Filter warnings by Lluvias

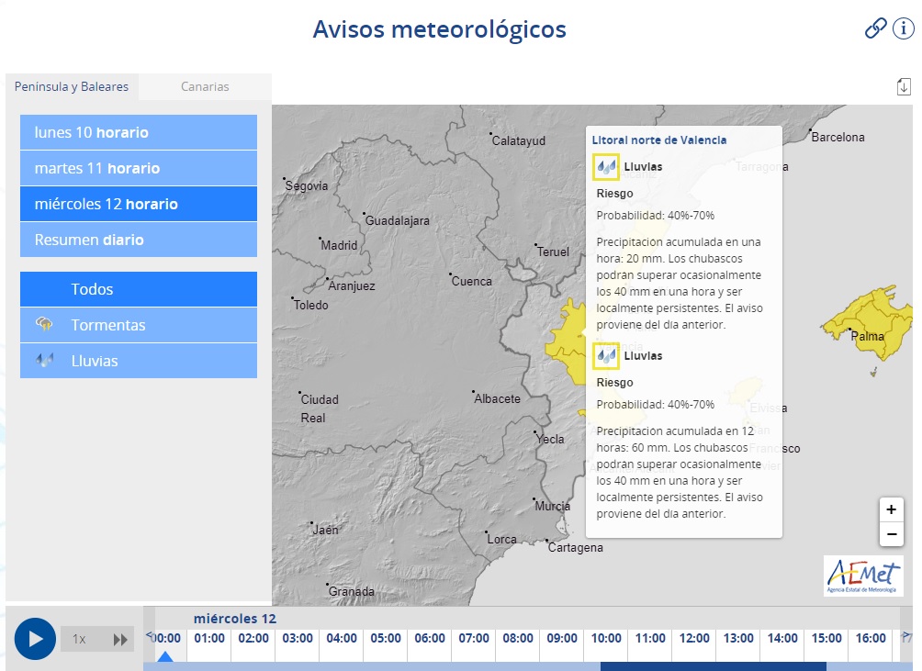139,361
